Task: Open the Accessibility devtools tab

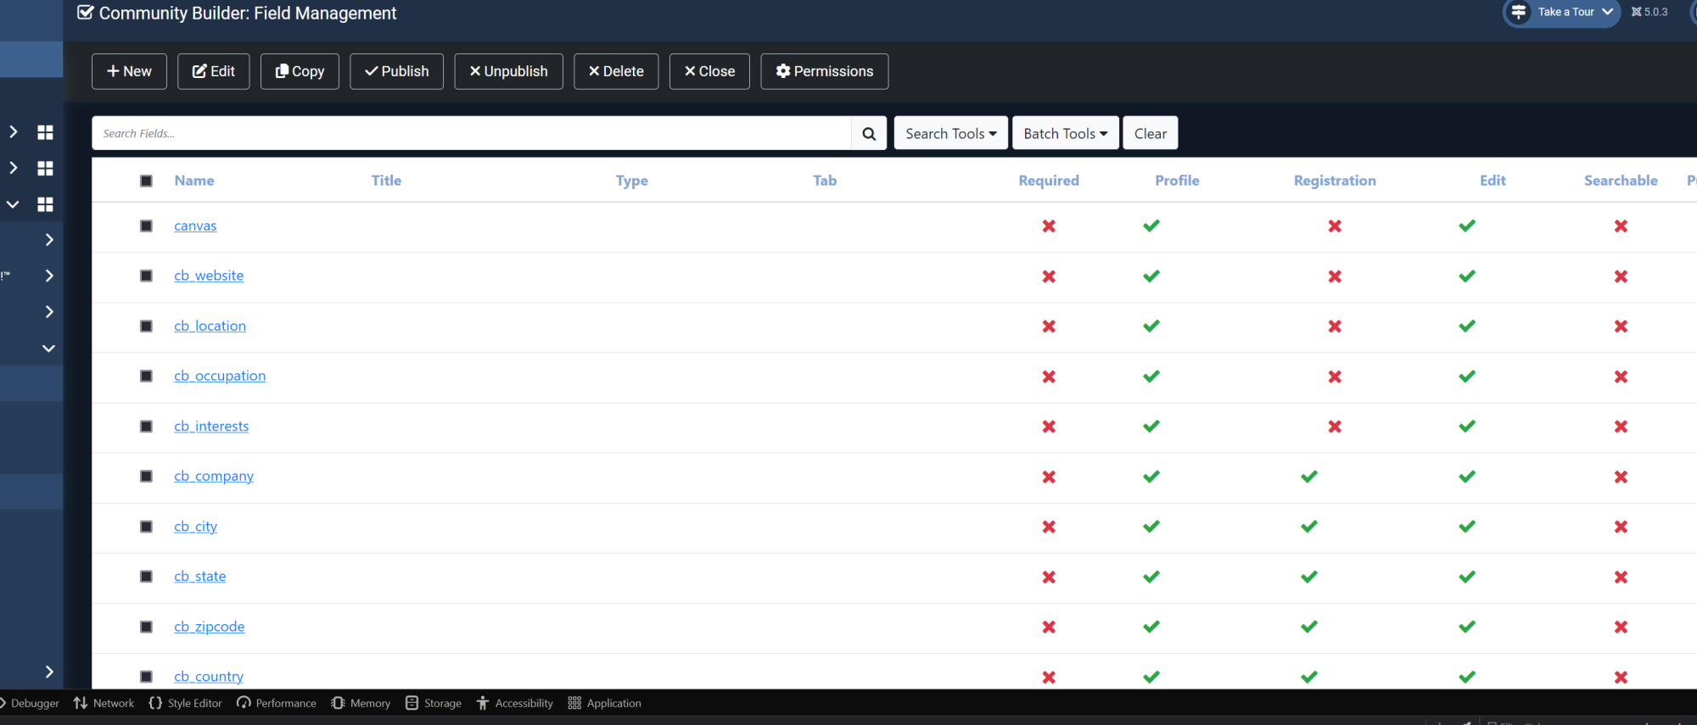Action: tap(514, 703)
